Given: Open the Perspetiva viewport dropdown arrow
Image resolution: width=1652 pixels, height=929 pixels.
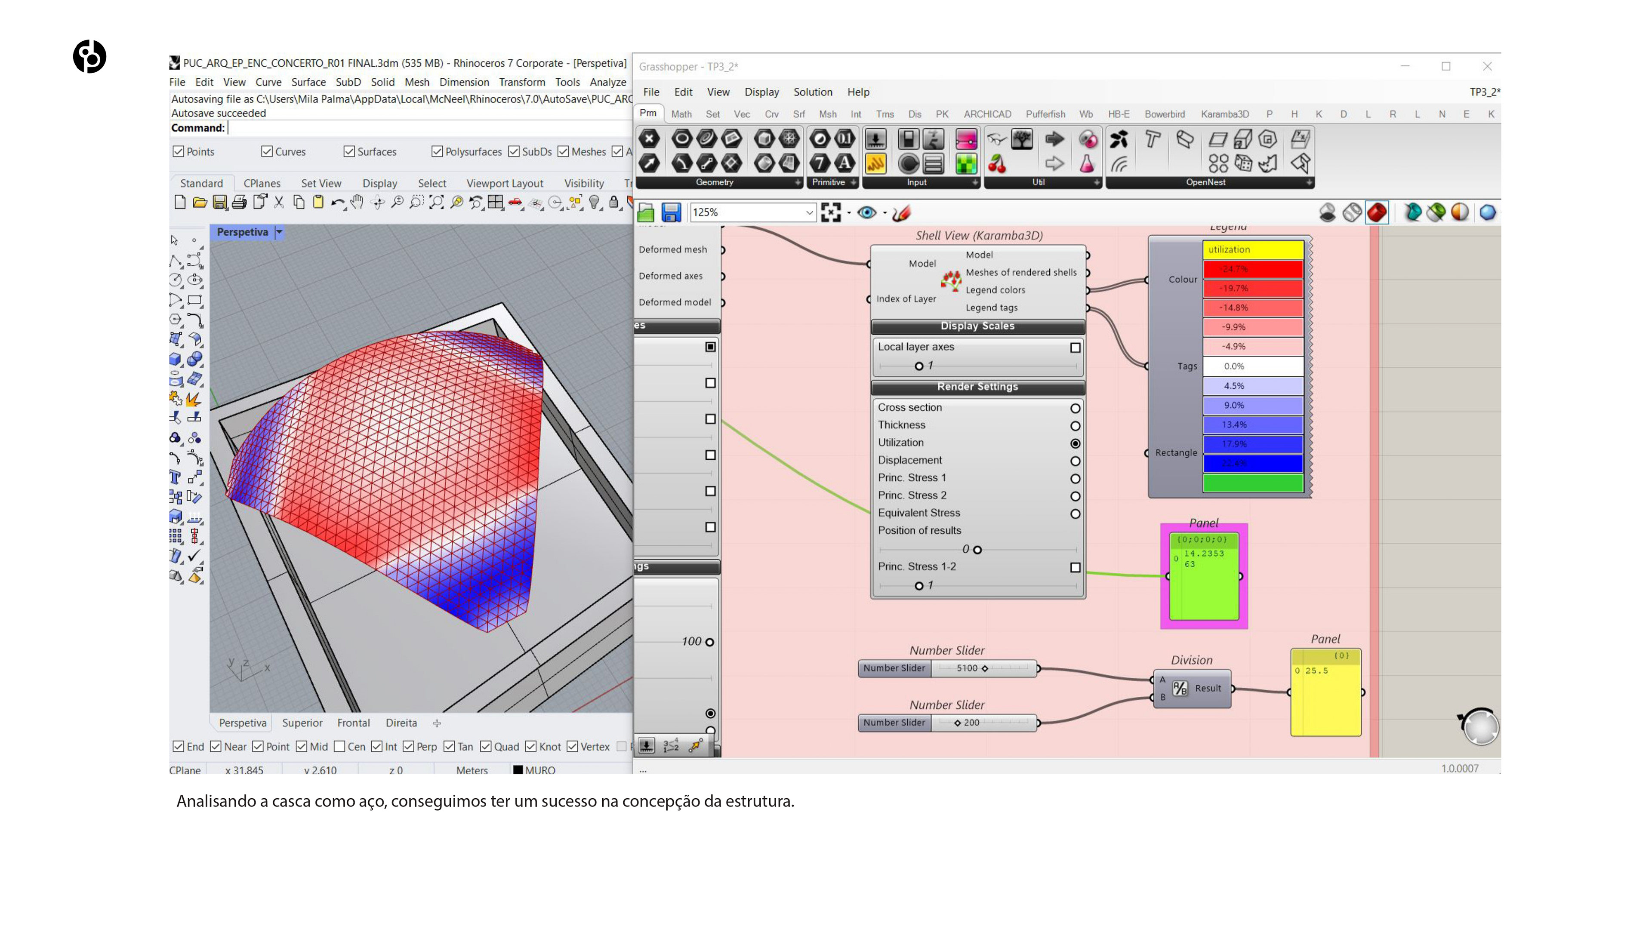Looking at the screenshot, I should (279, 232).
